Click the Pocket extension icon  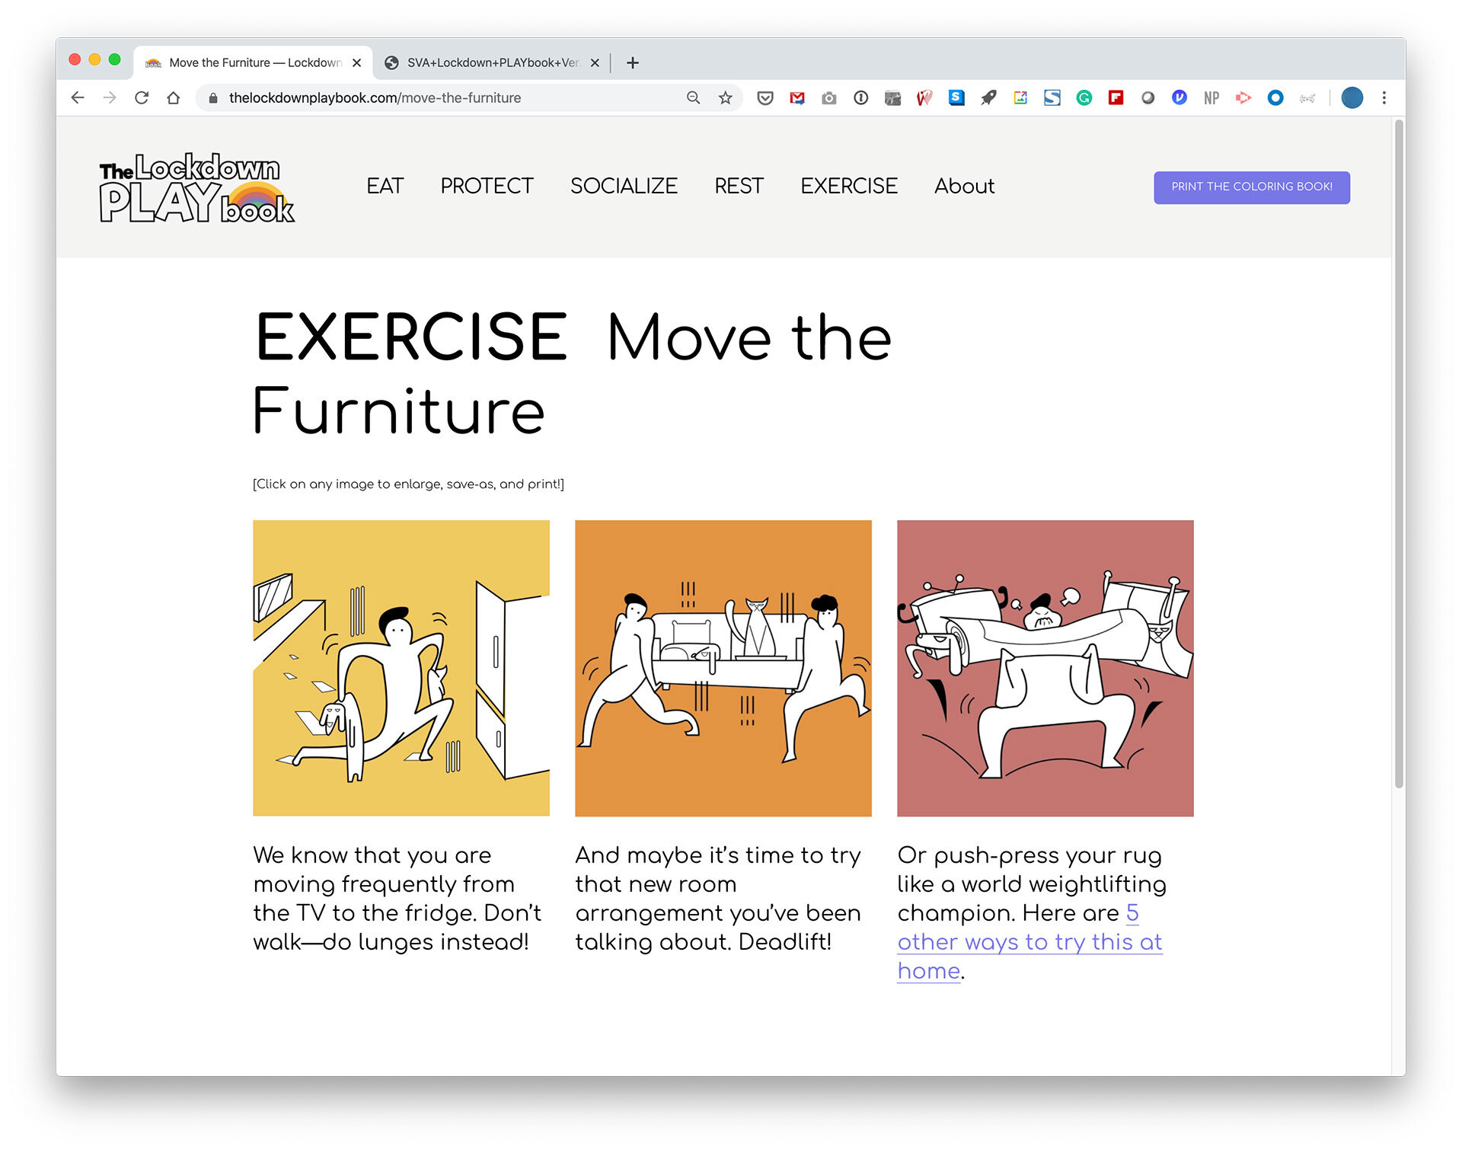tap(765, 97)
